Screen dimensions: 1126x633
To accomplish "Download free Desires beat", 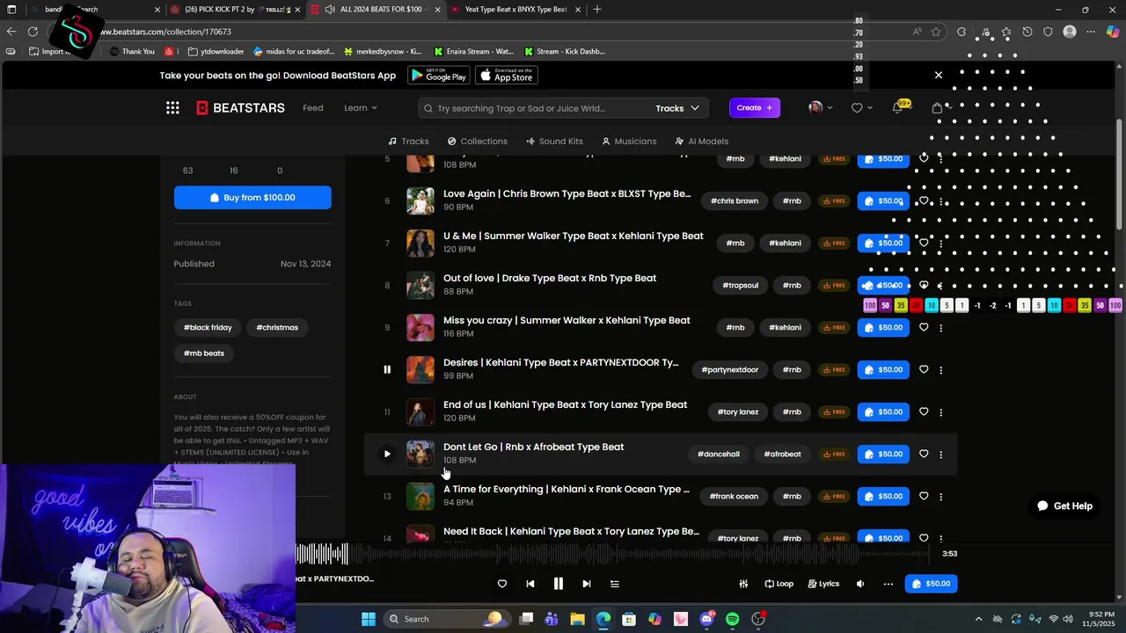I will pos(834,369).
